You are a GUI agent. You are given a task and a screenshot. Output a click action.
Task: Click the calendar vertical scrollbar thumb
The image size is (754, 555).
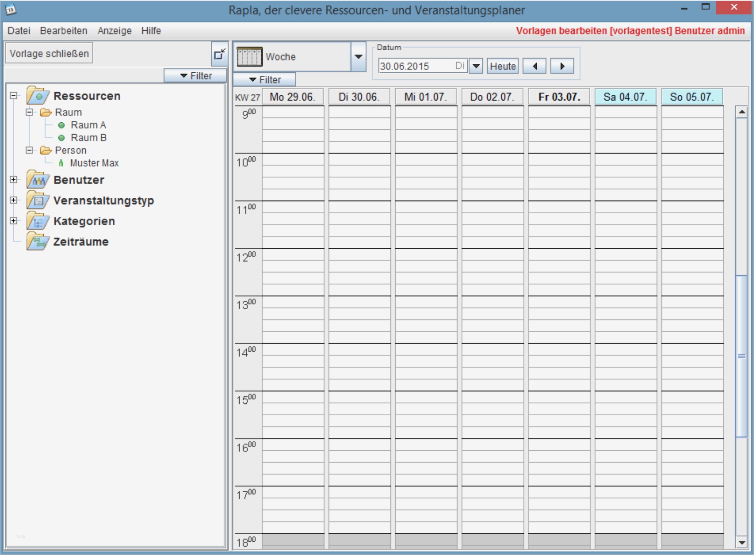[x=742, y=356]
